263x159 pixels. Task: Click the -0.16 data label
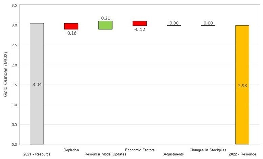pyautogui.click(x=71, y=33)
